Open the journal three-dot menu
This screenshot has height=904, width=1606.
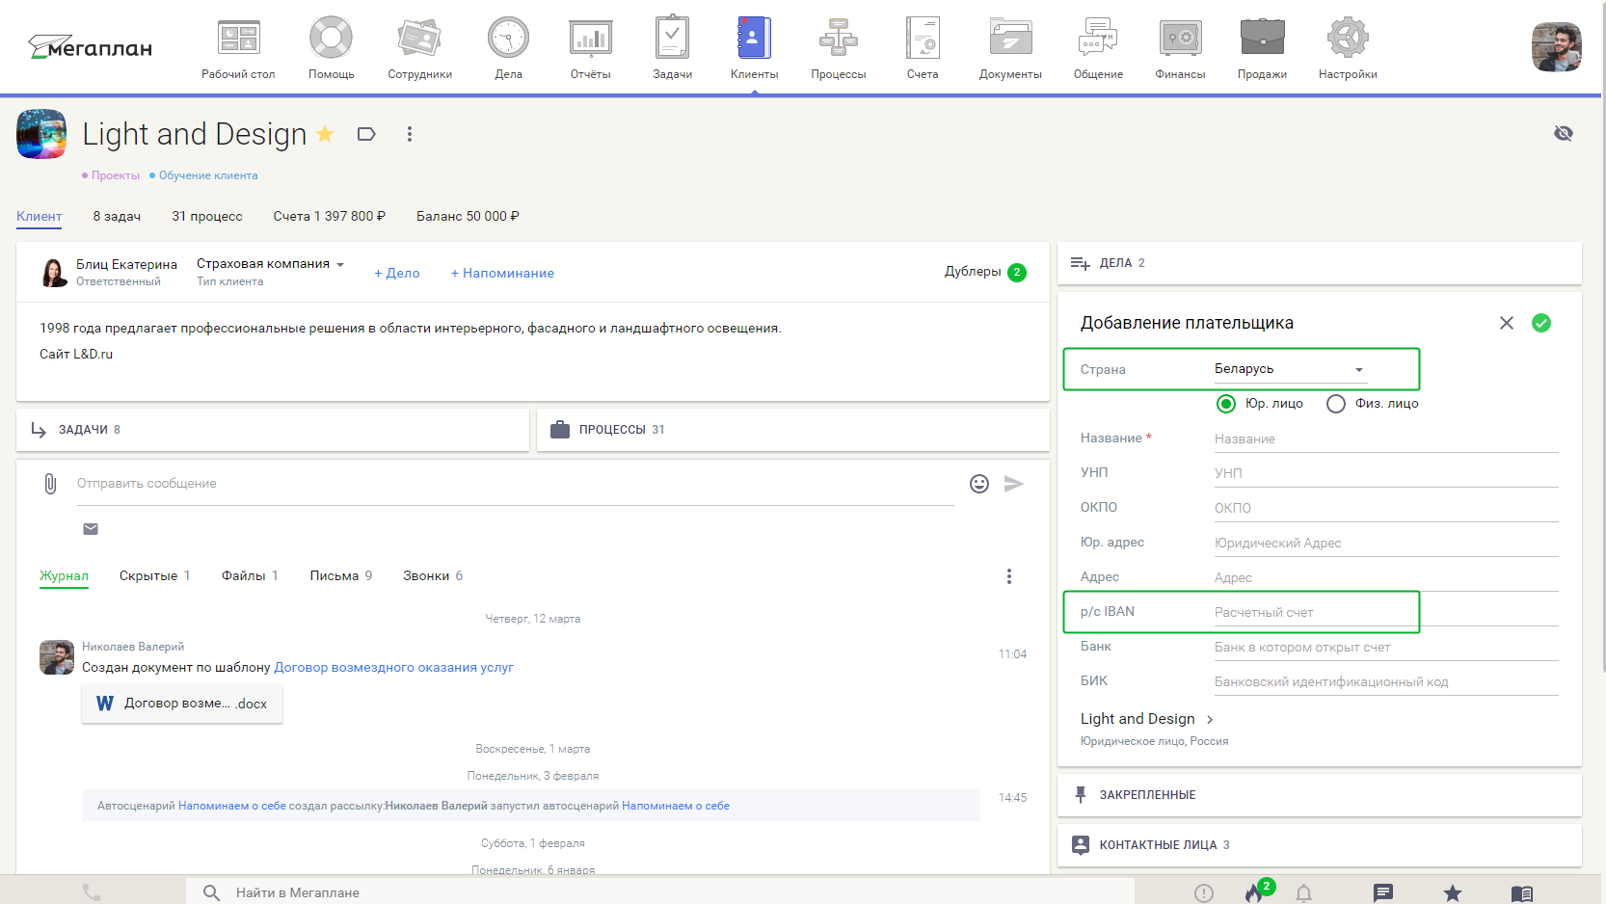(x=1009, y=576)
